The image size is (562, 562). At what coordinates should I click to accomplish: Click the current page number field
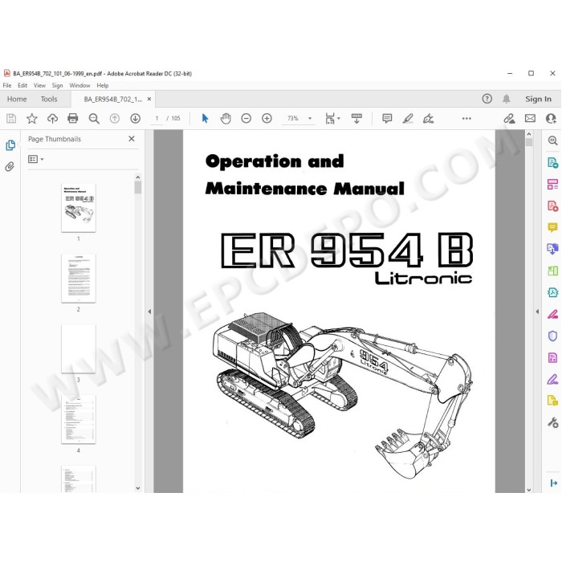pyautogui.click(x=157, y=118)
